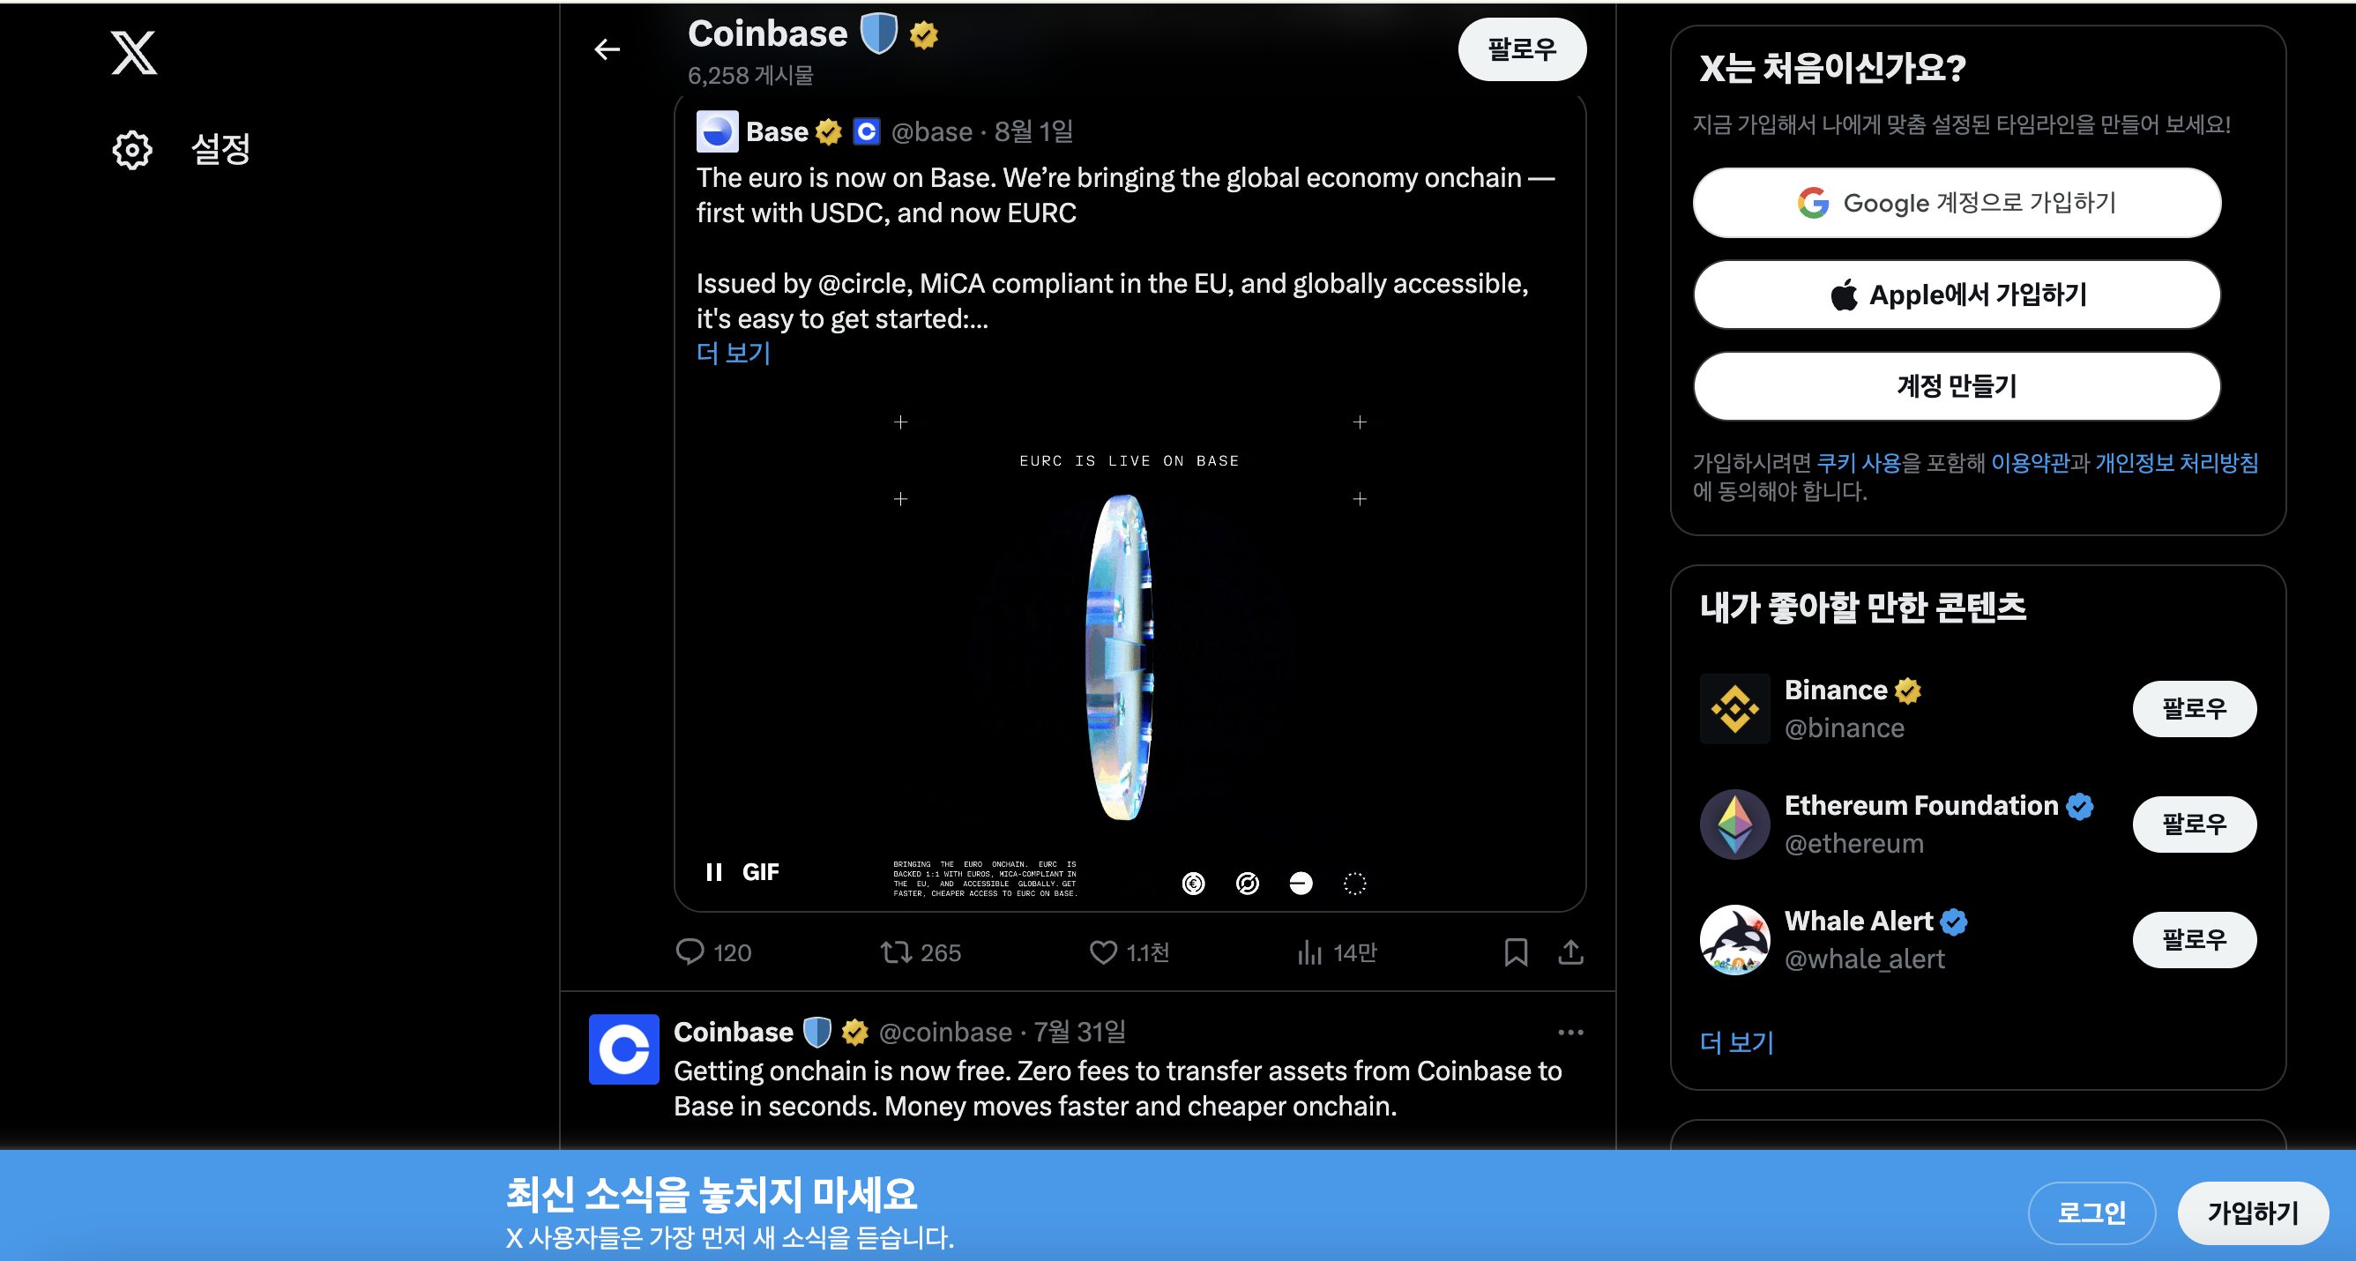
Task: Show more suggested accounts 더 보기
Action: 1736,1041
